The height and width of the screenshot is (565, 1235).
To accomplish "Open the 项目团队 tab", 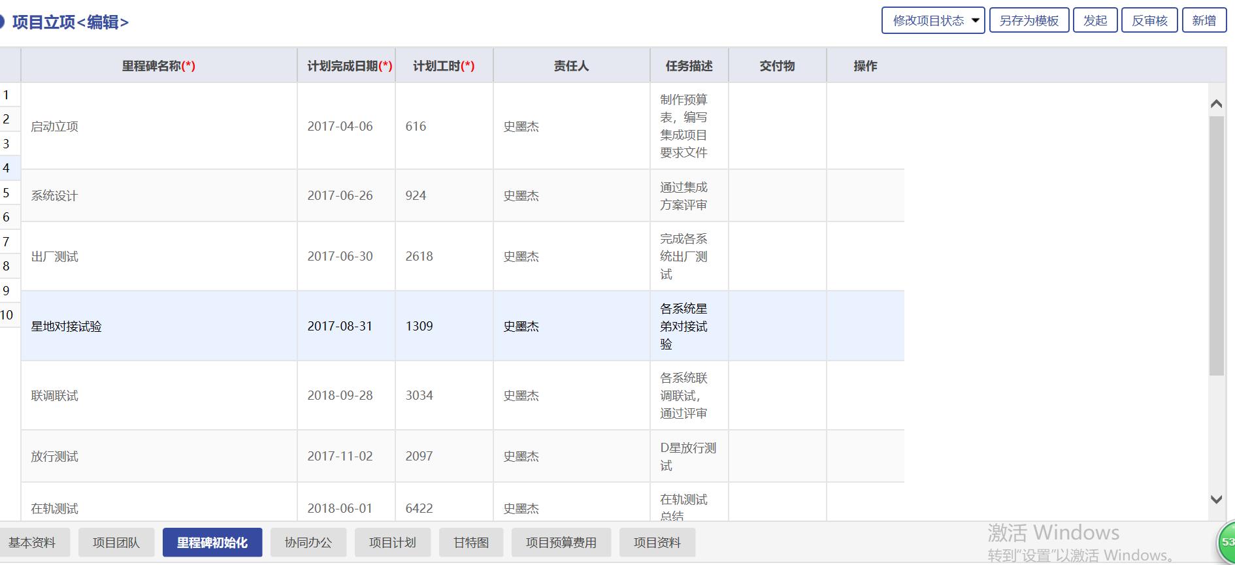I will tap(116, 543).
